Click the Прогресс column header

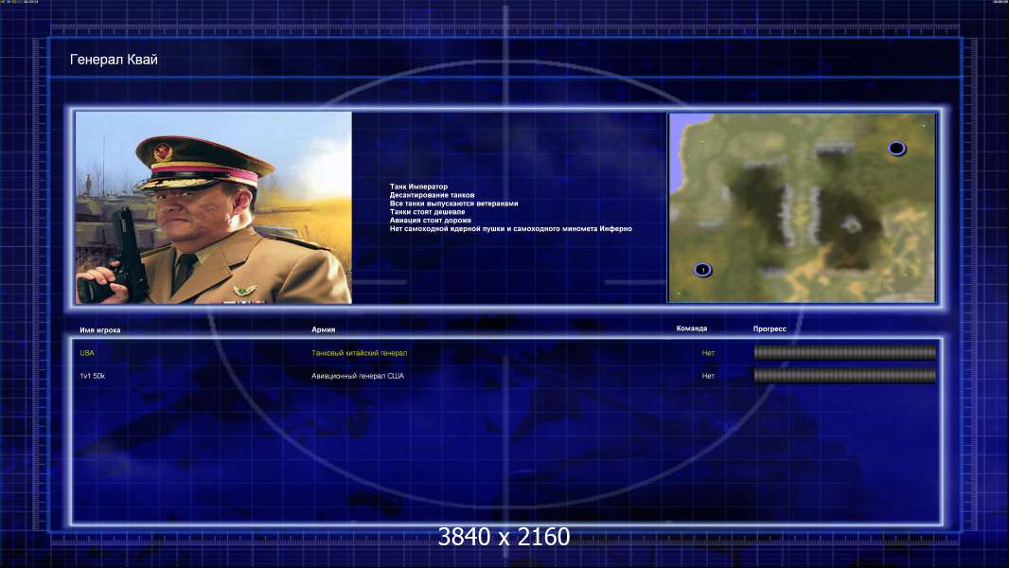770,328
